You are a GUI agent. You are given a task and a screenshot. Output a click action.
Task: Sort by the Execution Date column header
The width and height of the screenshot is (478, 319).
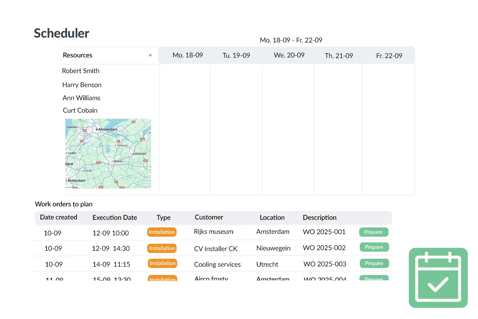coord(115,218)
